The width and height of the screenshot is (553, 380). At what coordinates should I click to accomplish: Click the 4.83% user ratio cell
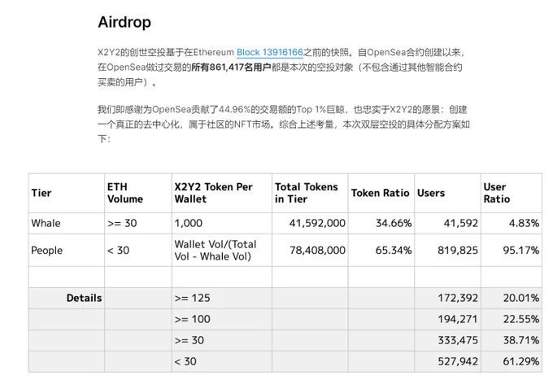pyautogui.click(x=512, y=223)
